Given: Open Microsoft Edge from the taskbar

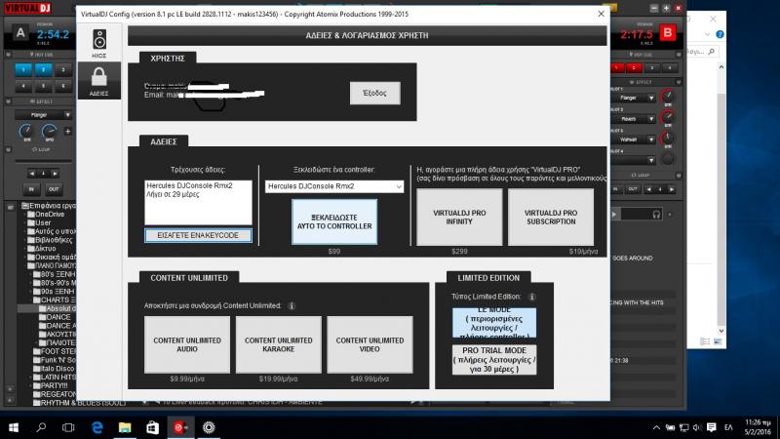Looking at the screenshot, I should 97,427.
